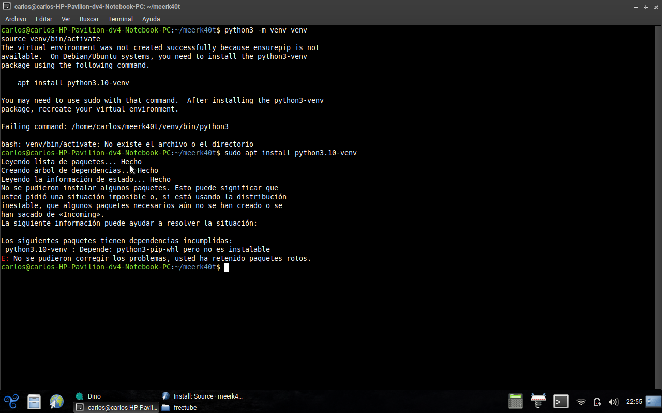Viewport: 662px width, 413px height.
Task: Click the battery status indicator
Action: (597, 402)
